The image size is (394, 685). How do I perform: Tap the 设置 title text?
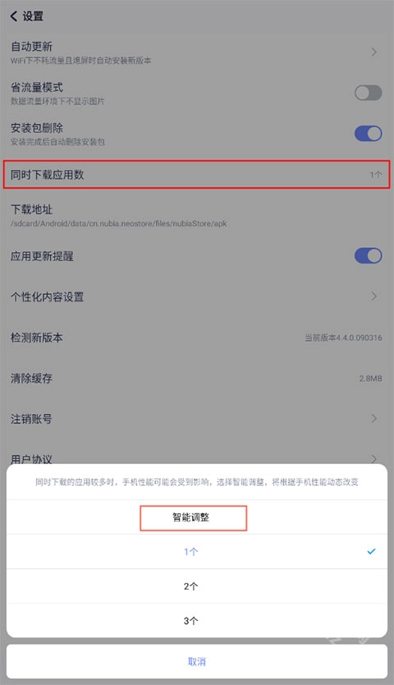coord(33,16)
